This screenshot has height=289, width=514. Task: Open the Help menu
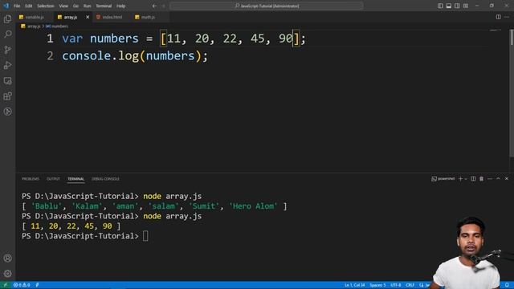[121, 6]
